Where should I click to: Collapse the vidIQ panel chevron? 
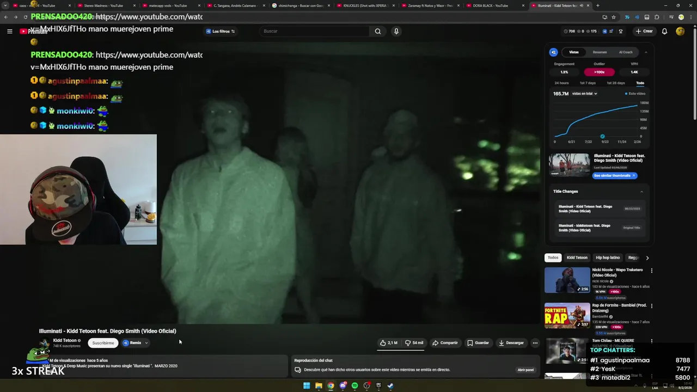(x=646, y=52)
